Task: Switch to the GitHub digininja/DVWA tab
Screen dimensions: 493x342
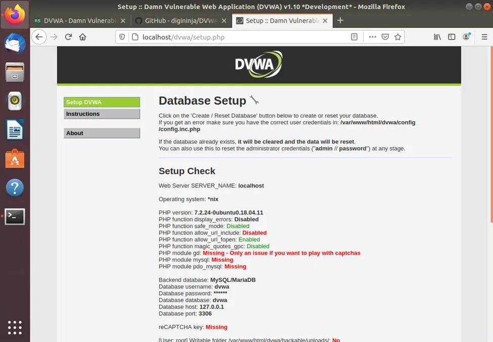Action: coord(181,21)
